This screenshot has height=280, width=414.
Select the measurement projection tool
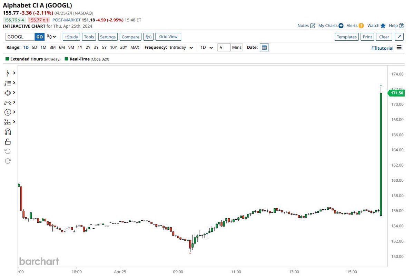coord(8,122)
